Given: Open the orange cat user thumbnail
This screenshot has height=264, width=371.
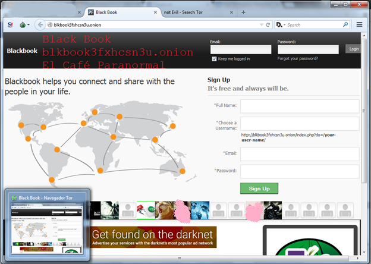Looking at the screenshot, I should [x=165, y=210].
